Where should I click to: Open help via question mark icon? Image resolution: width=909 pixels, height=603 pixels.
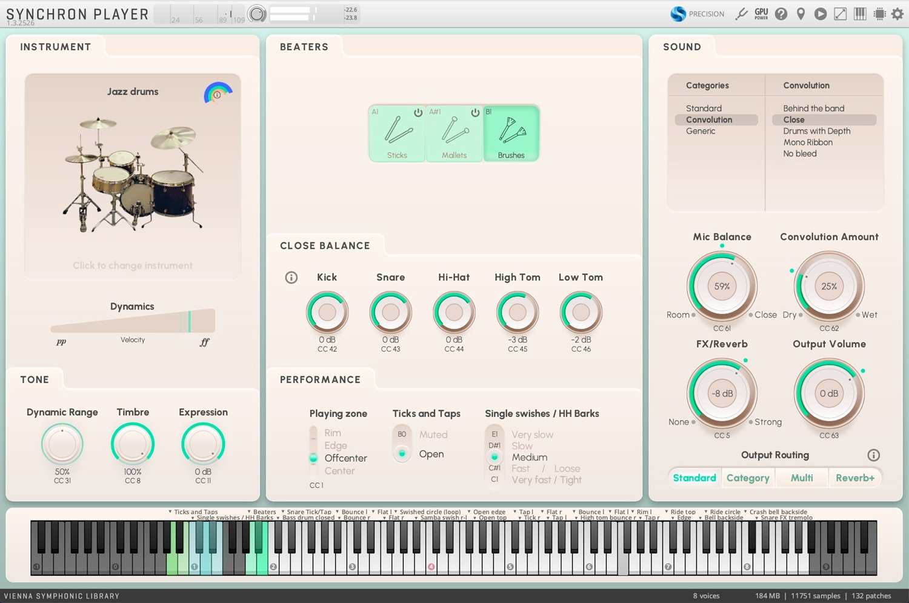[781, 14]
